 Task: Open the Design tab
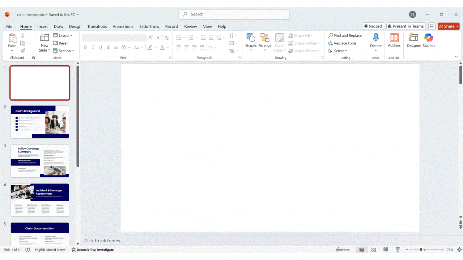pos(75,26)
